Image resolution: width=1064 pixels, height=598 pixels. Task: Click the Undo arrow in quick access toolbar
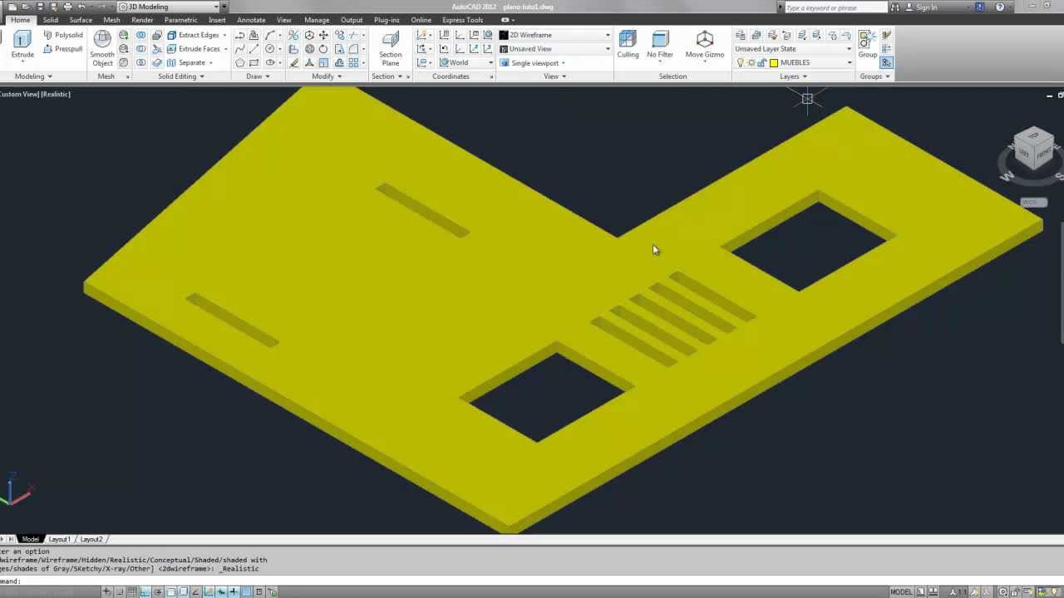[81, 7]
